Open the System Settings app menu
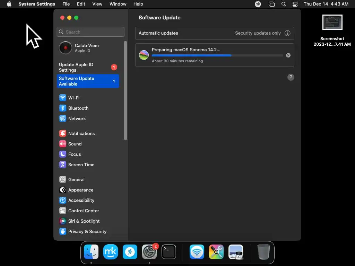This screenshot has height=266, width=355. click(x=37, y=4)
